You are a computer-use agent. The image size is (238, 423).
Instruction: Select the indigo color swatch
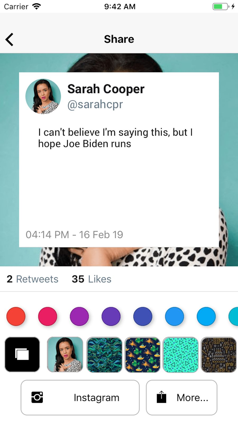click(143, 316)
